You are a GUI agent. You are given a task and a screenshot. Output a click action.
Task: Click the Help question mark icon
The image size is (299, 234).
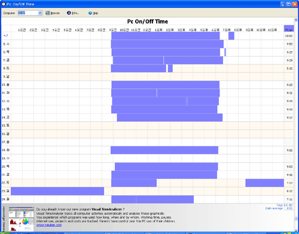pyautogui.click(x=90, y=13)
